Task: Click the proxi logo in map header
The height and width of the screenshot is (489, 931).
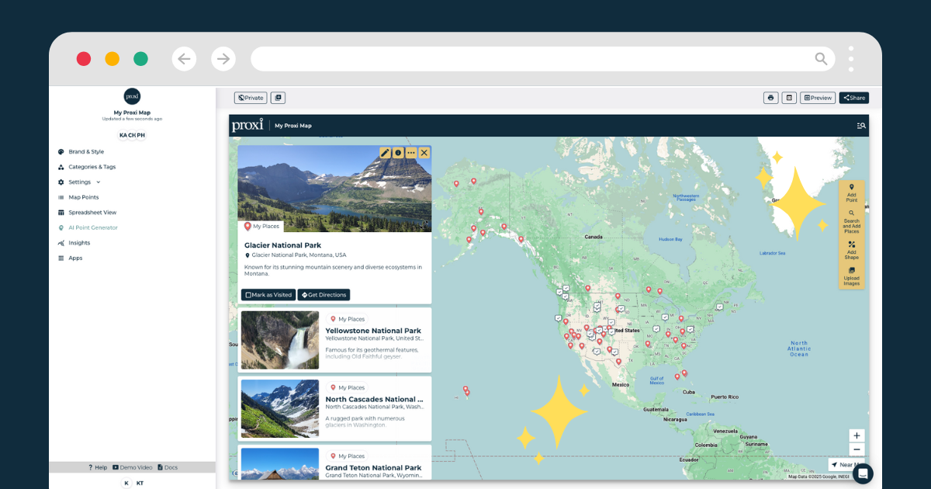Action: coord(247,125)
